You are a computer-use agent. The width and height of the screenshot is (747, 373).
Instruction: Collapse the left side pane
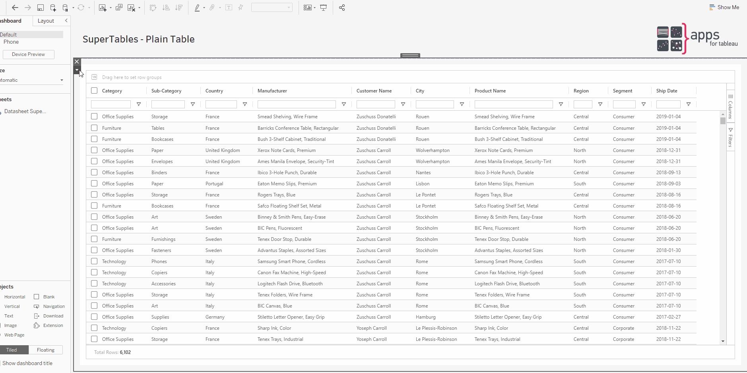pos(66,21)
